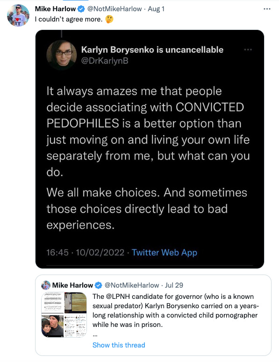Open the tweet's three-dot more options menu
The image size is (279, 362).
point(267,9)
